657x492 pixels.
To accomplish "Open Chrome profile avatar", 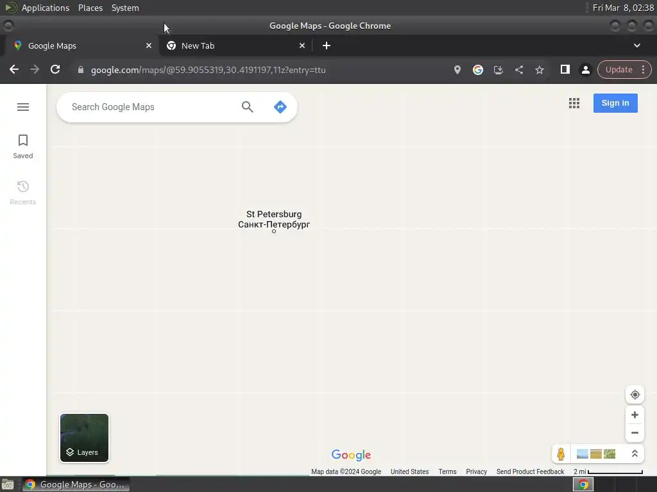I will (x=585, y=70).
